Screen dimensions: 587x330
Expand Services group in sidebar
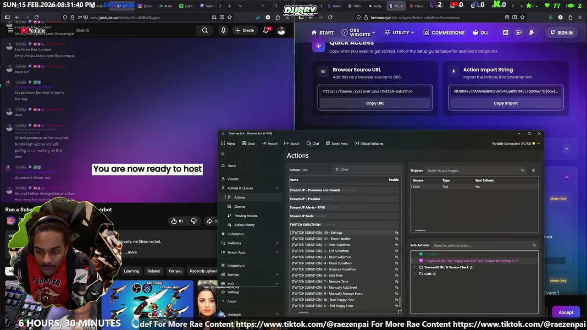277,275
